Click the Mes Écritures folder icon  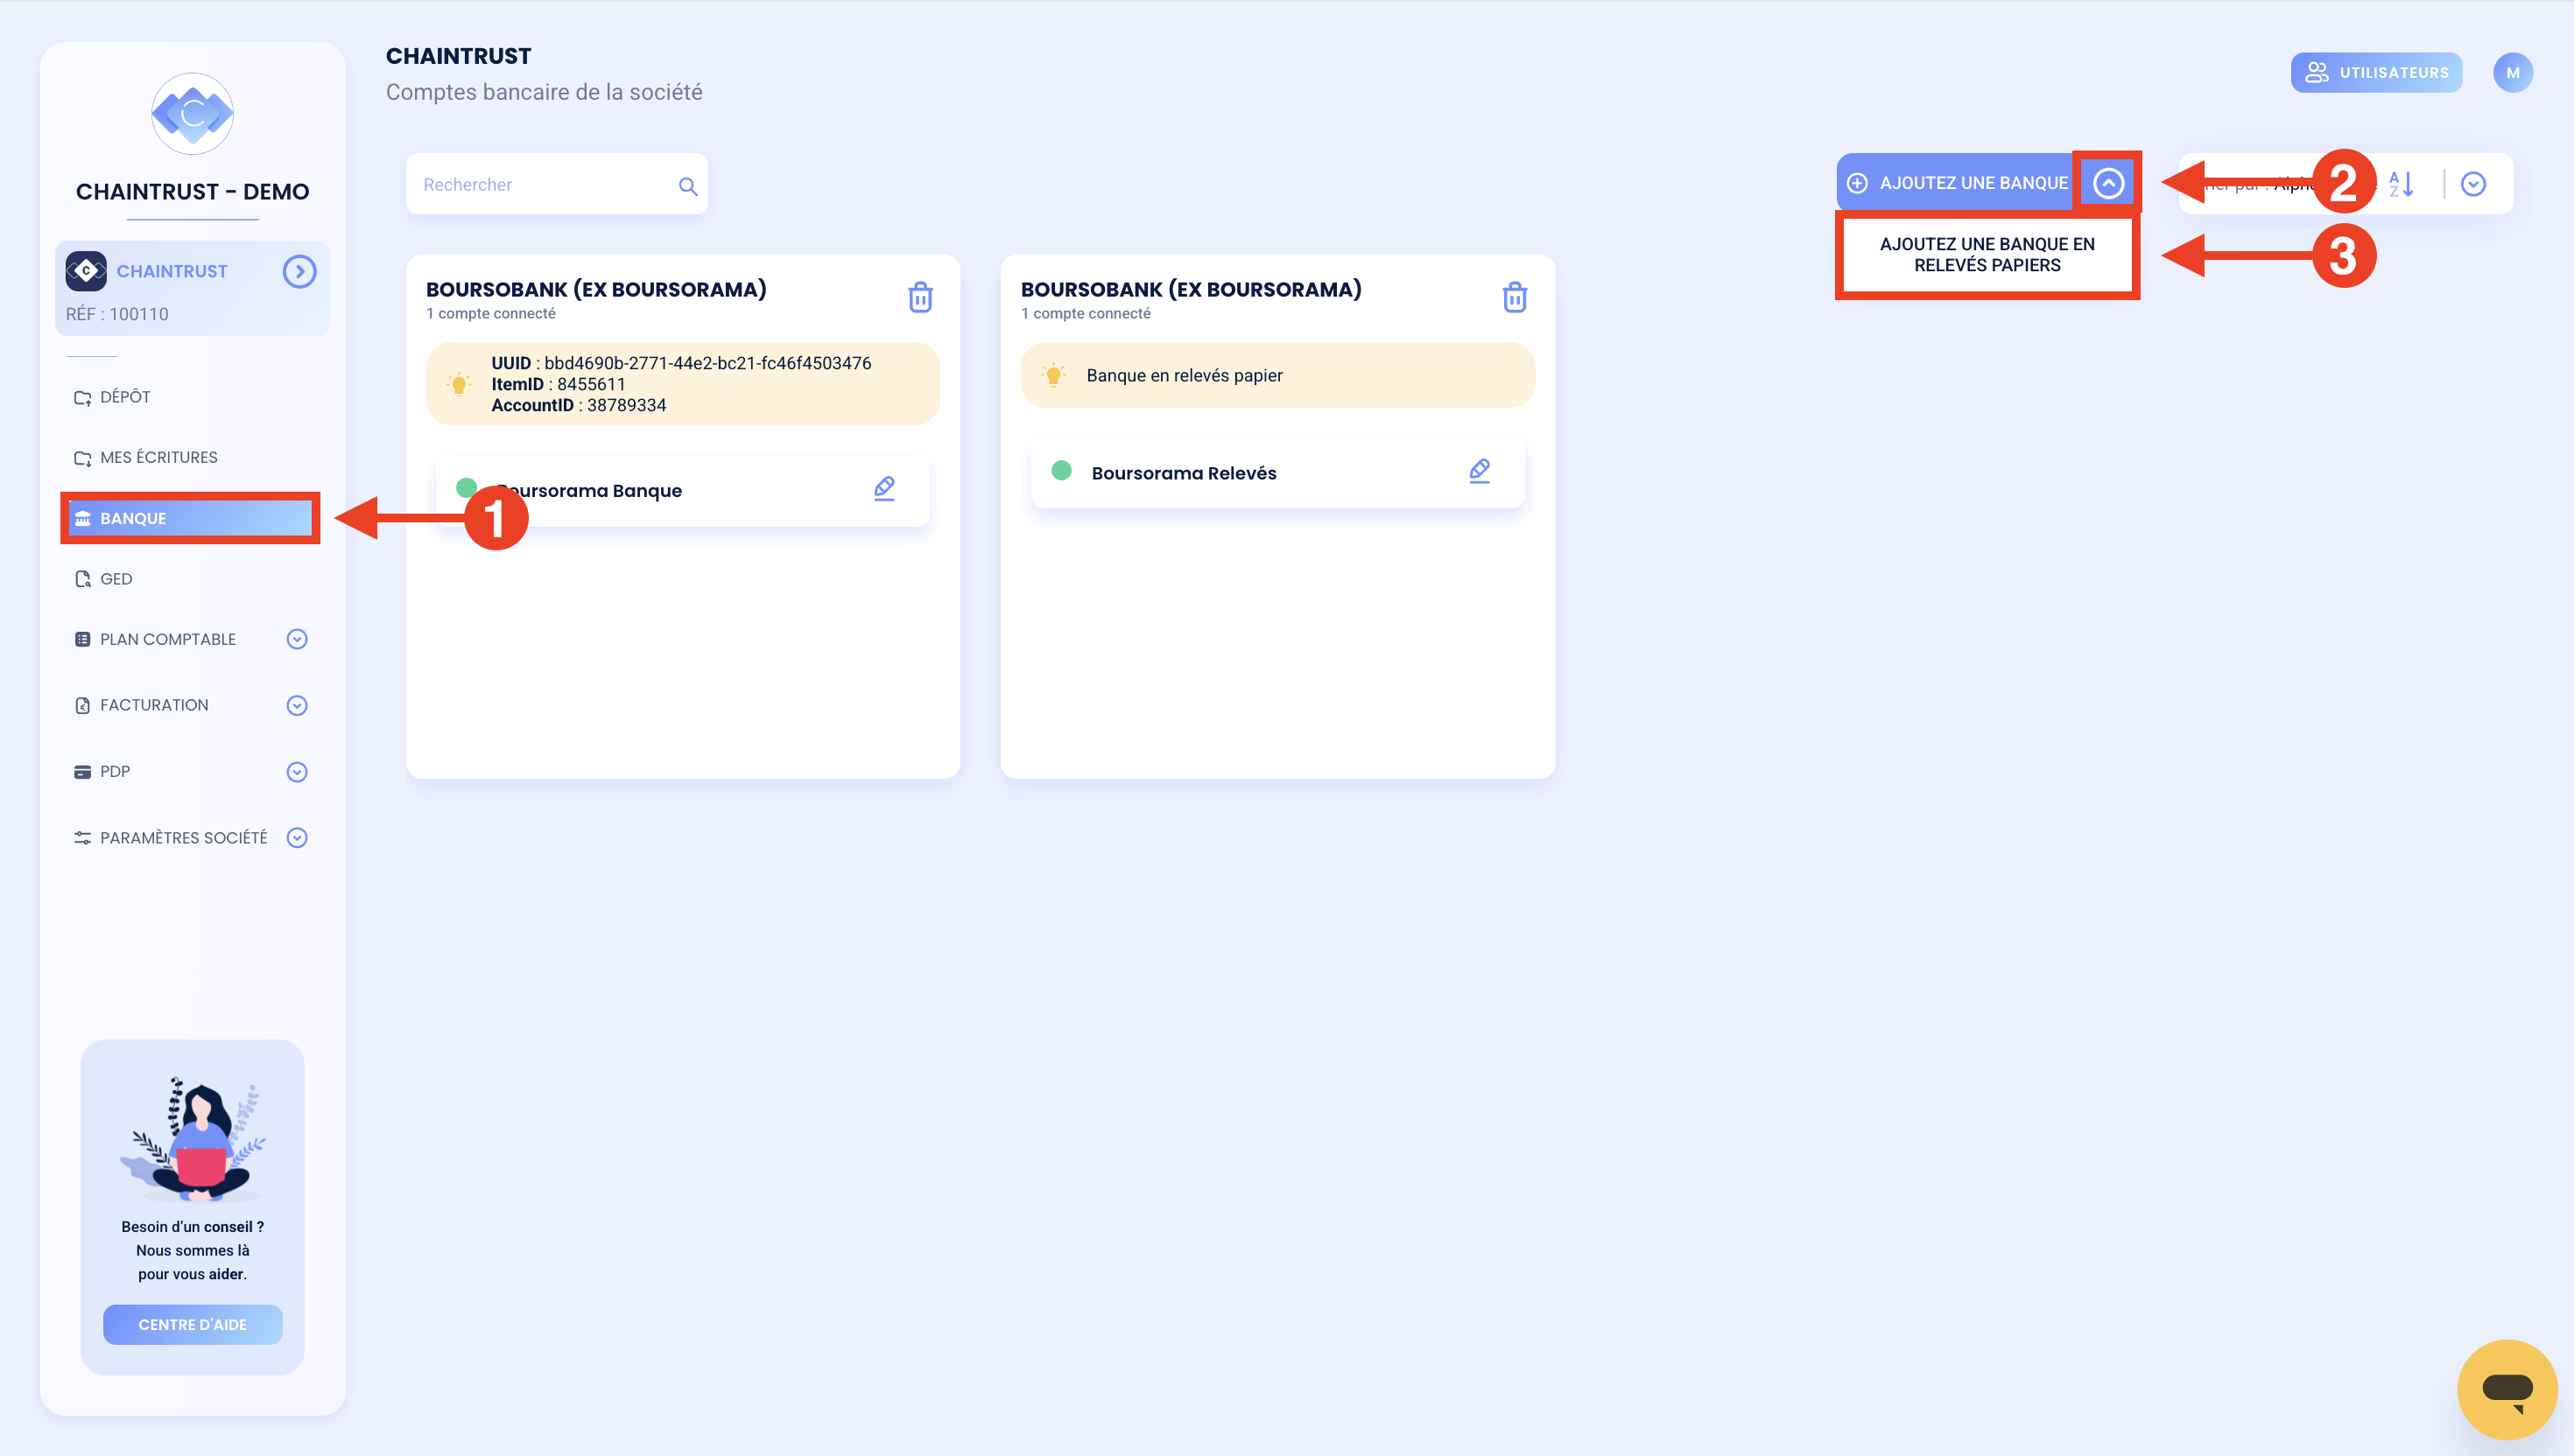pos(83,458)
